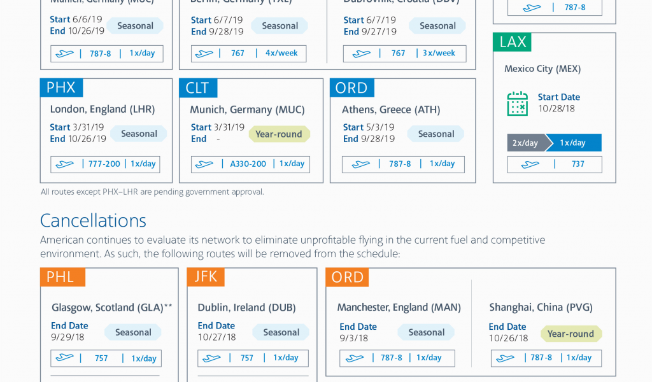Click "Start 3/31/19" in the CLT card

point(218,127)
